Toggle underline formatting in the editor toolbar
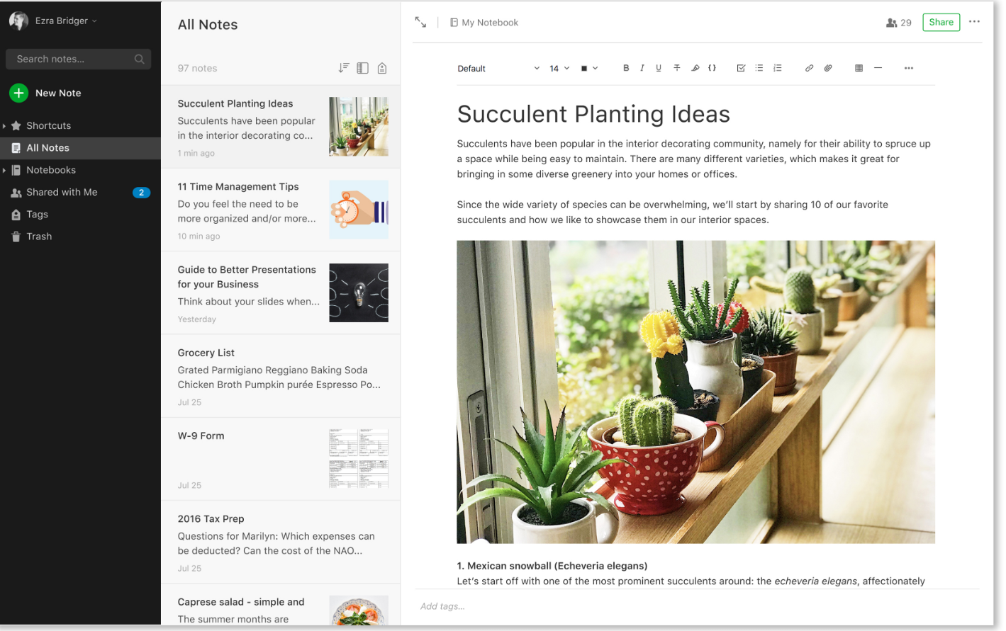 pos(659,68)
